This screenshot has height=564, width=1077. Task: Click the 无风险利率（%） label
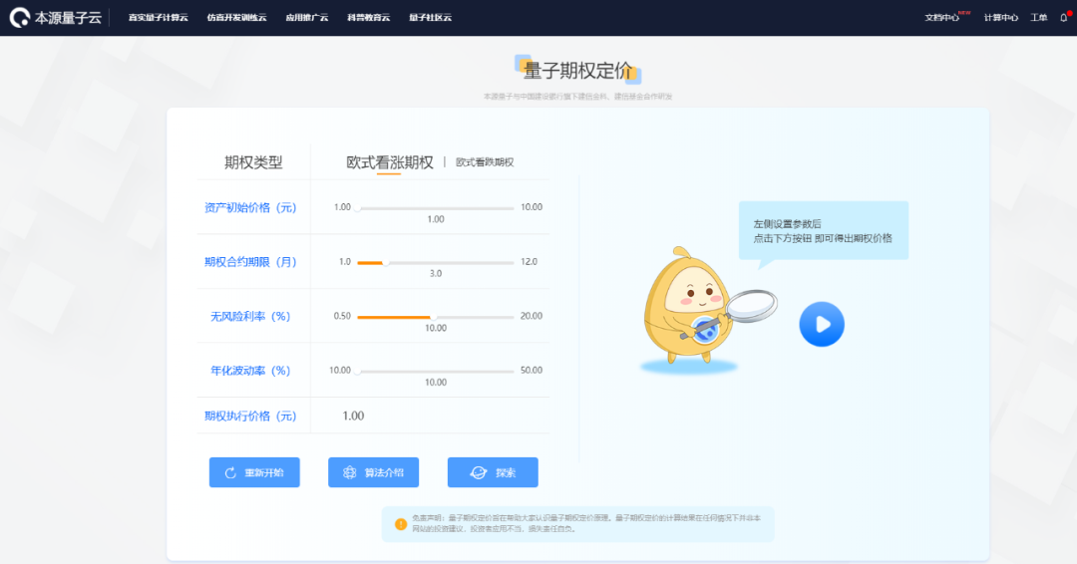[250, 316]
